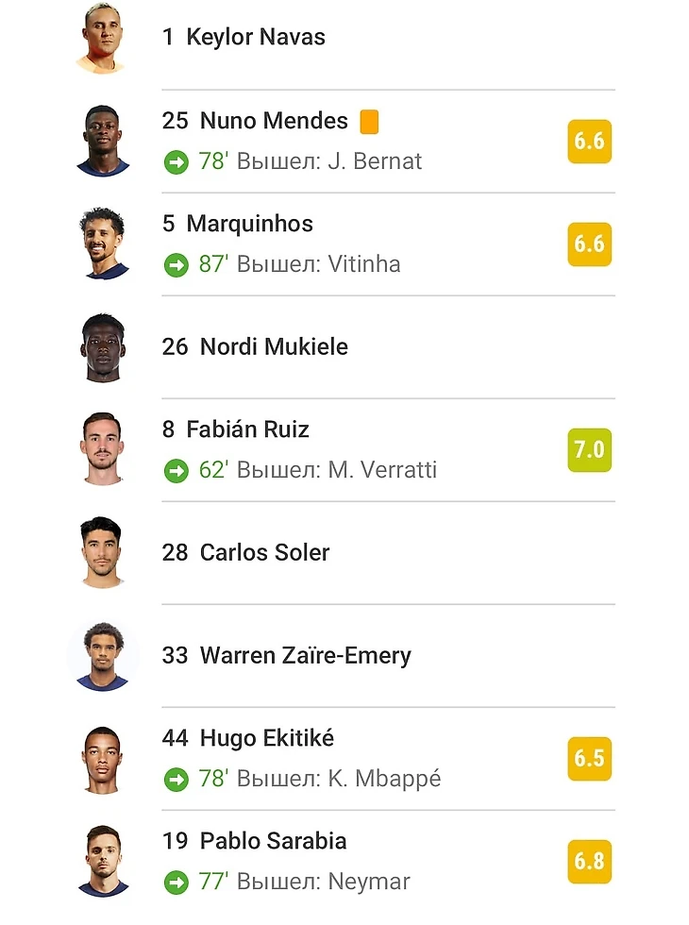Tap Carlos Soler player photo
This screenshot has height=925, width=689.
tap(101, 553)
